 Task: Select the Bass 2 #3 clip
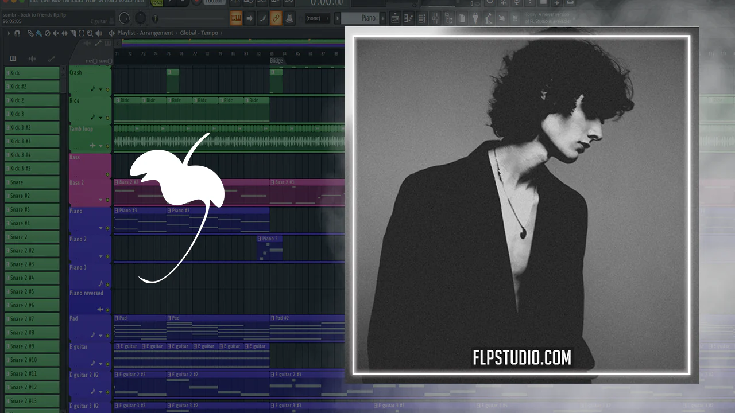307,192
